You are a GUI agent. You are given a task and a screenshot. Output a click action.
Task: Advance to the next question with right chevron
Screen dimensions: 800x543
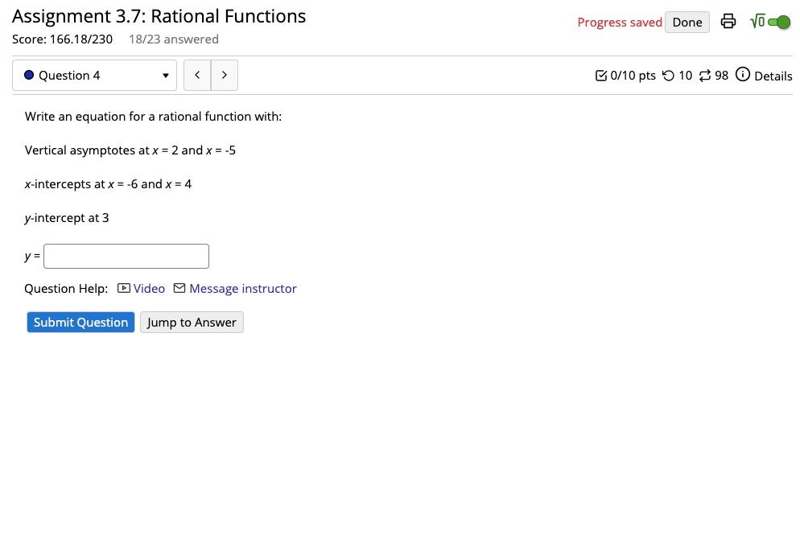coord(225,75)
